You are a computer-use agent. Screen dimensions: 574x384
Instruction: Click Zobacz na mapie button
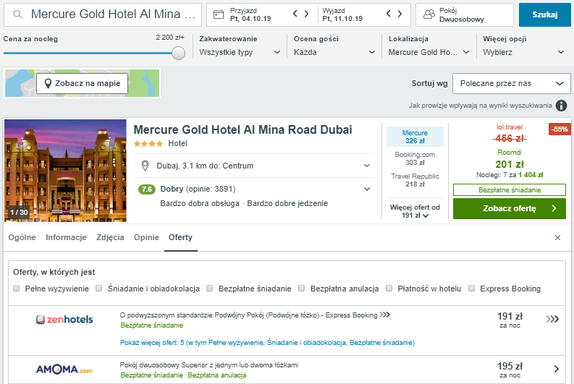click(82, 84)
